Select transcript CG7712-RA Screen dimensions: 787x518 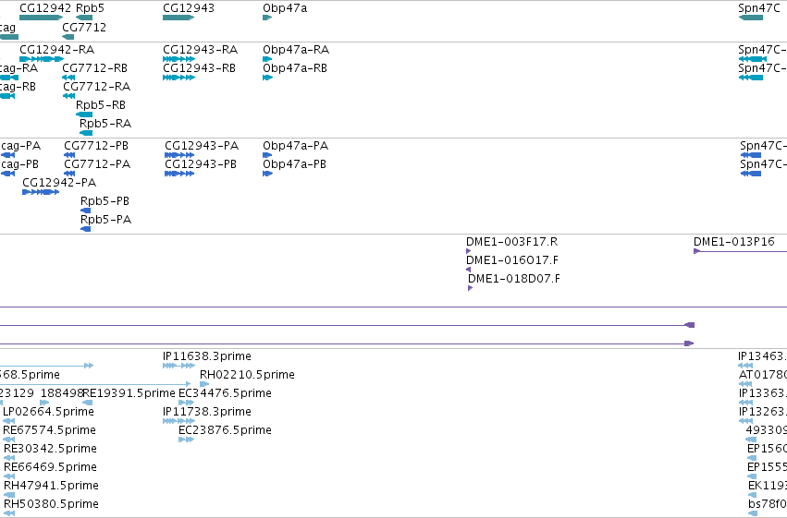[96, 87]
